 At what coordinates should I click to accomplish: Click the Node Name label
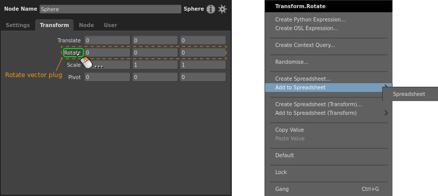pos(20,9)
